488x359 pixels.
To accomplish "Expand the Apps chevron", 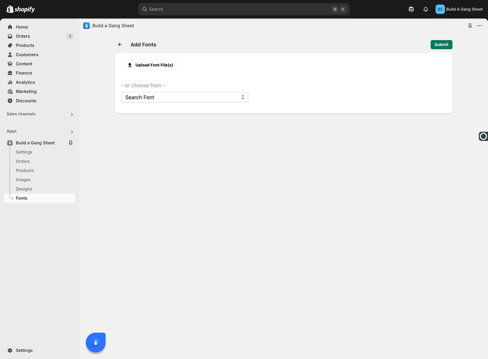I will tap(72, 131).
